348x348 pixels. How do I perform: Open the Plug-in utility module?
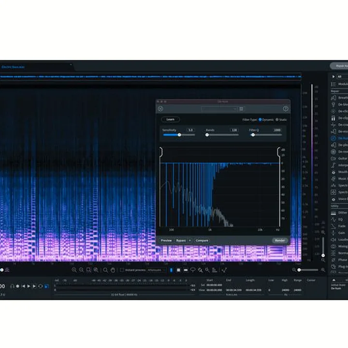point(339,266)
